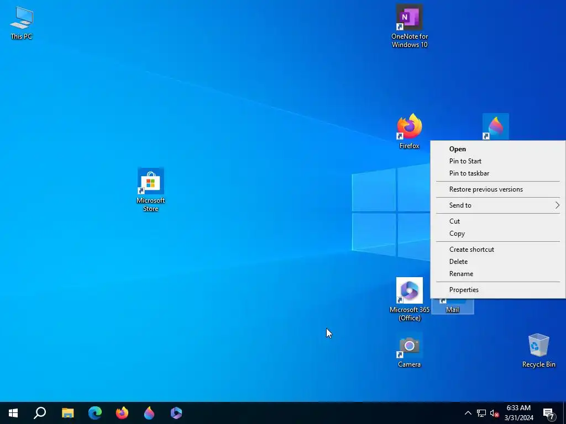Select Restore previous versions
Screen dimensions: 566x424
click(x=498, y=189)
